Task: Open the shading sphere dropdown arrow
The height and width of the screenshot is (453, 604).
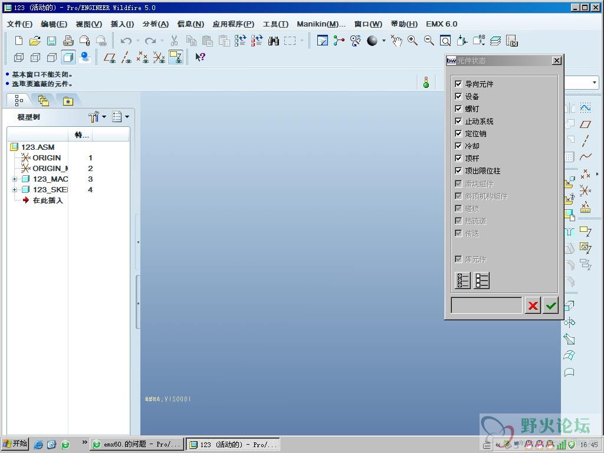Action: point(383,41)
